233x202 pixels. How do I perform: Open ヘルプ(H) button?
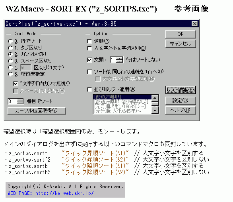click(181, 110)
